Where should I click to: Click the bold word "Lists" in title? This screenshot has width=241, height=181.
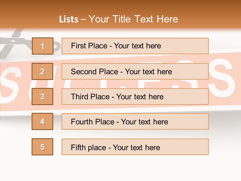click(69, 19)
